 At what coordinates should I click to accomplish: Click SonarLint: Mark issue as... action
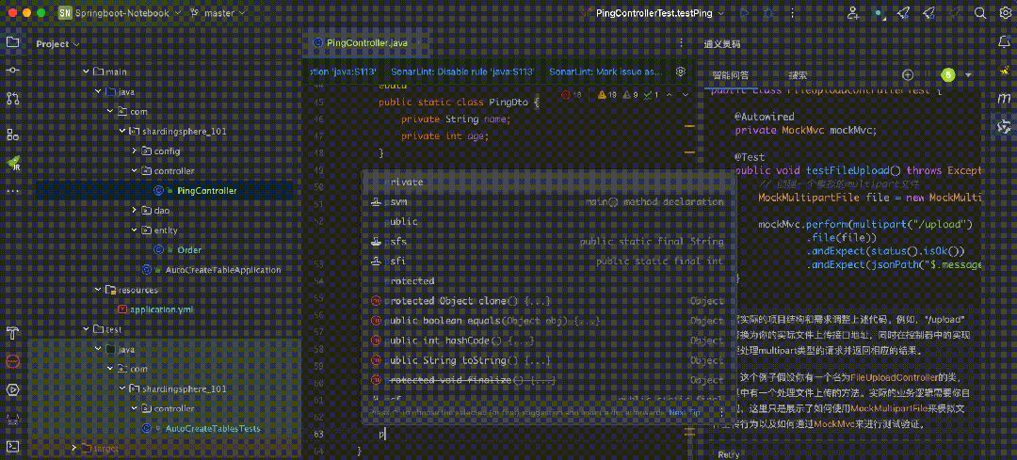pyautogui.click(x=605, y=71)
